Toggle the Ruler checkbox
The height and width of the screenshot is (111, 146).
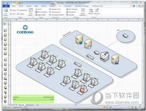tap(11, 10)
